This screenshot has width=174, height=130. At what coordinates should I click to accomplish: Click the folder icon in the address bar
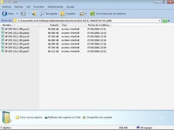click(15, 21)
